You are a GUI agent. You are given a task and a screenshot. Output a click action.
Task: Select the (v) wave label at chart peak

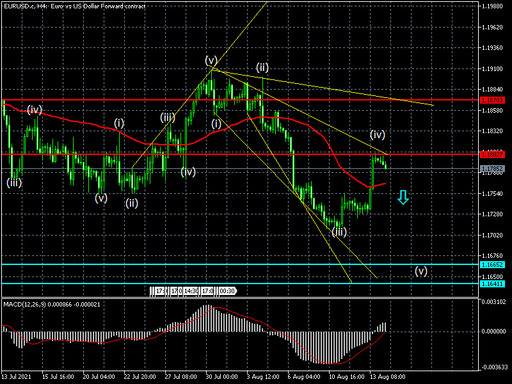point(211,60)
